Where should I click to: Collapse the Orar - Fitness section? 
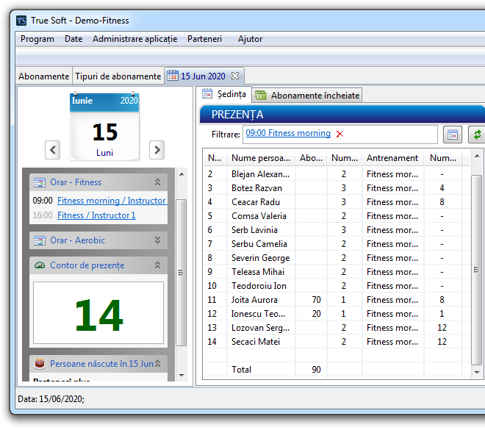[157, 182]
